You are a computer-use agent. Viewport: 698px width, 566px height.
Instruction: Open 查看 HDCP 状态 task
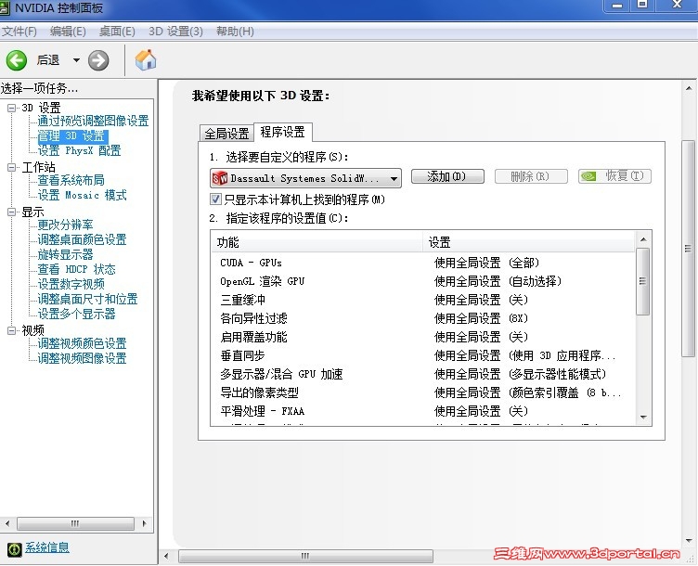point(76,269)
